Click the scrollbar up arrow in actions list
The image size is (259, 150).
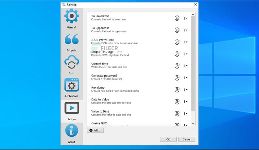193,14
